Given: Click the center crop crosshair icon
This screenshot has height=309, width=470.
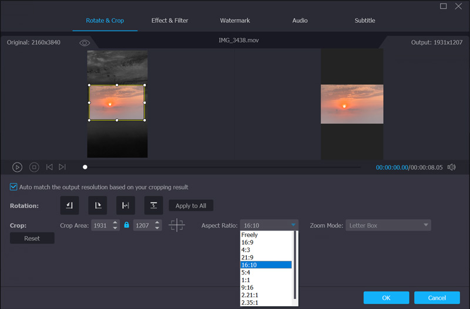Looking at the screenshot, I should [x=177, y=225].
